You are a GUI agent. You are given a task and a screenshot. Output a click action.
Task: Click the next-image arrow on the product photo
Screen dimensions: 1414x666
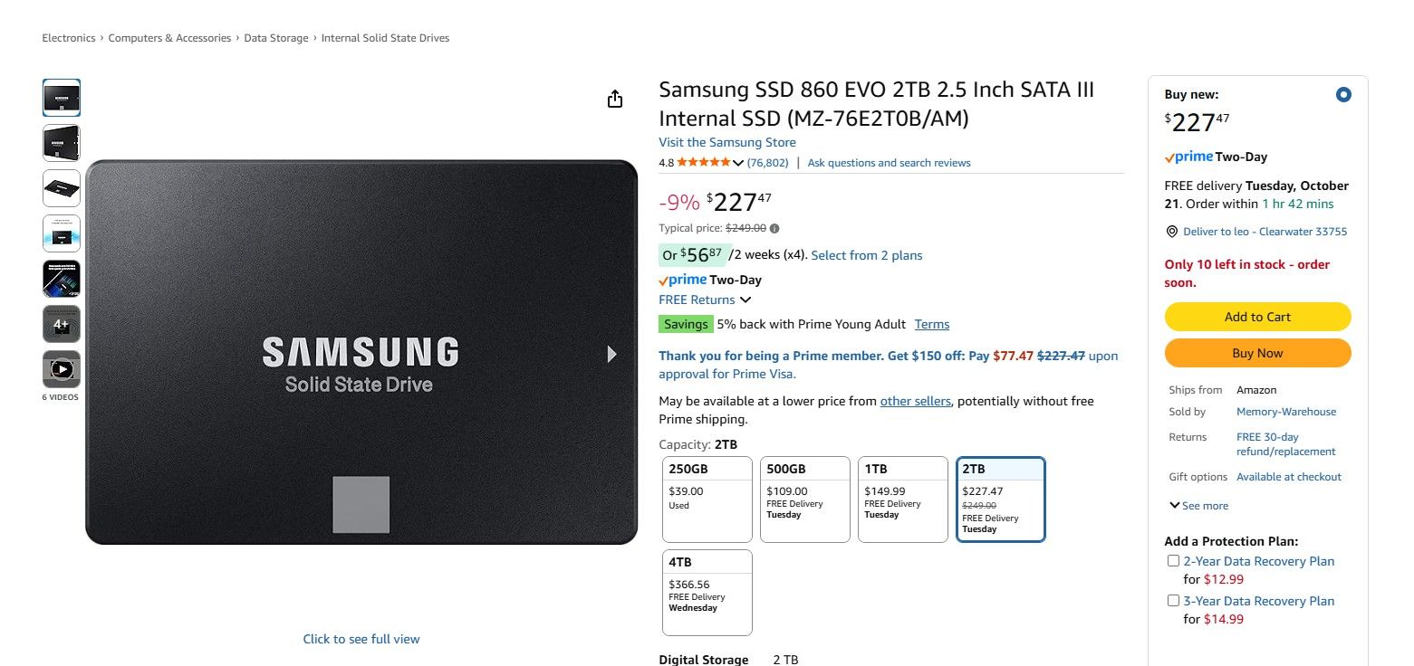click(611, 355)
